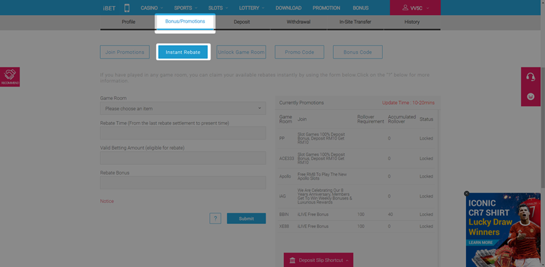Expand the Deposit Slip Shortcut panel
Viewport: 545px width, 267px height.
point(318,260)
